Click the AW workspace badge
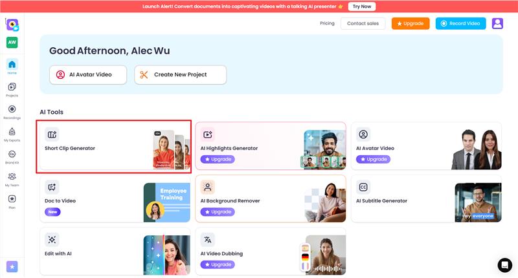The image size is (518, 278). click(x=12, y=42)
